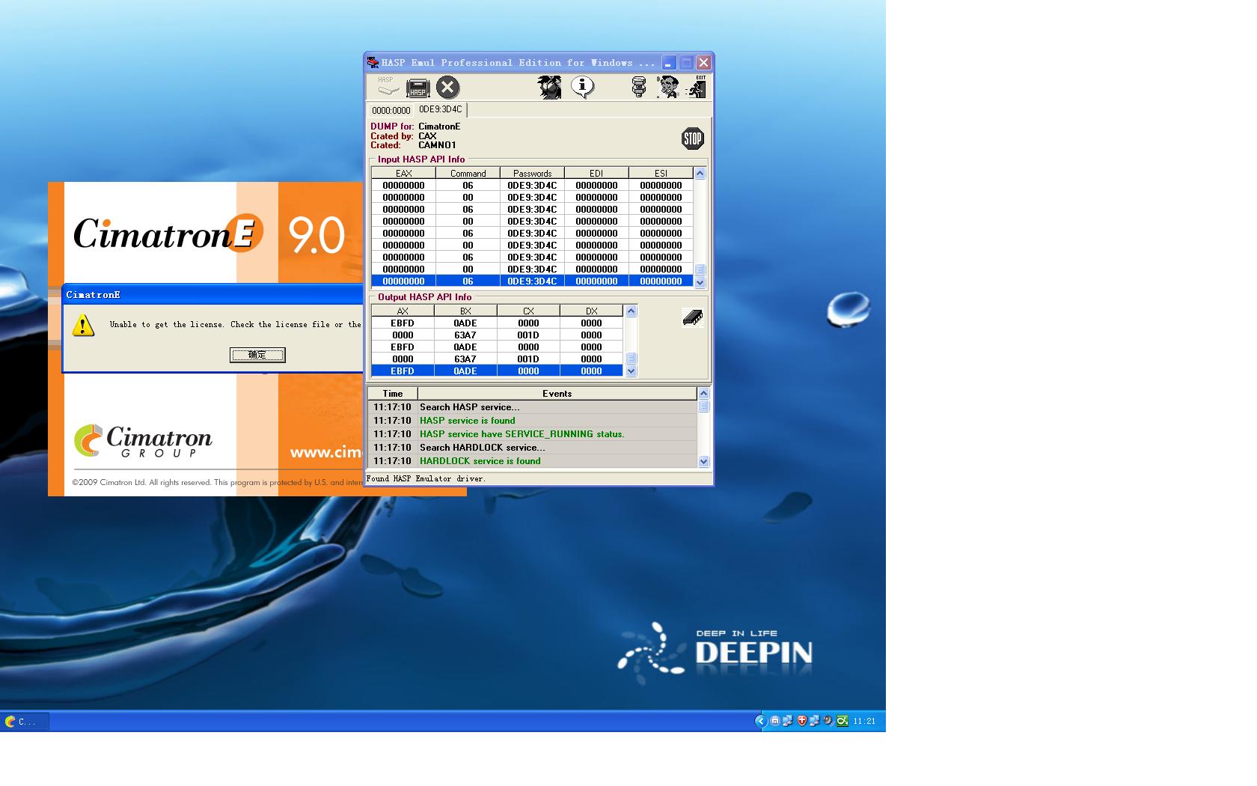Click the Events column header

[557, 394]
